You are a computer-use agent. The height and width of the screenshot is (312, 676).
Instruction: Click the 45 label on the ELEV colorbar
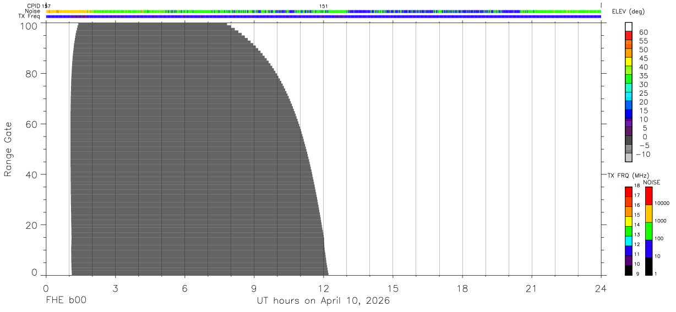pos(643,58)
